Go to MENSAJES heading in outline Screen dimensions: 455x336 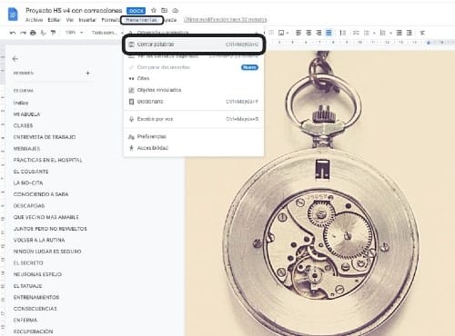click(x=26, y=149)
